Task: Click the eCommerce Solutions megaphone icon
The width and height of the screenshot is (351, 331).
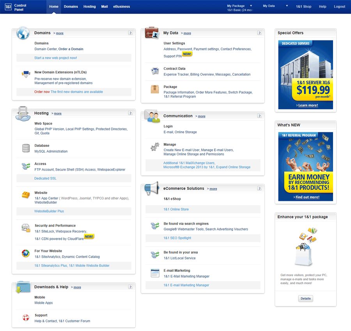Action: pos(152,188)
